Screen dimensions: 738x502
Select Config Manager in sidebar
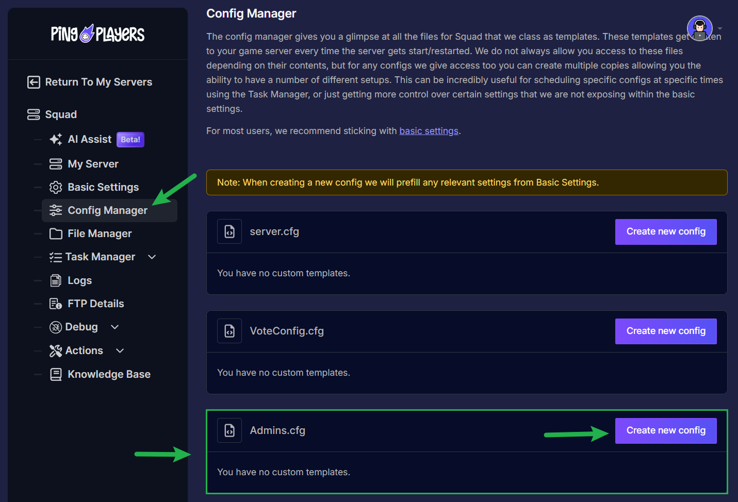(x=109, y=210)
